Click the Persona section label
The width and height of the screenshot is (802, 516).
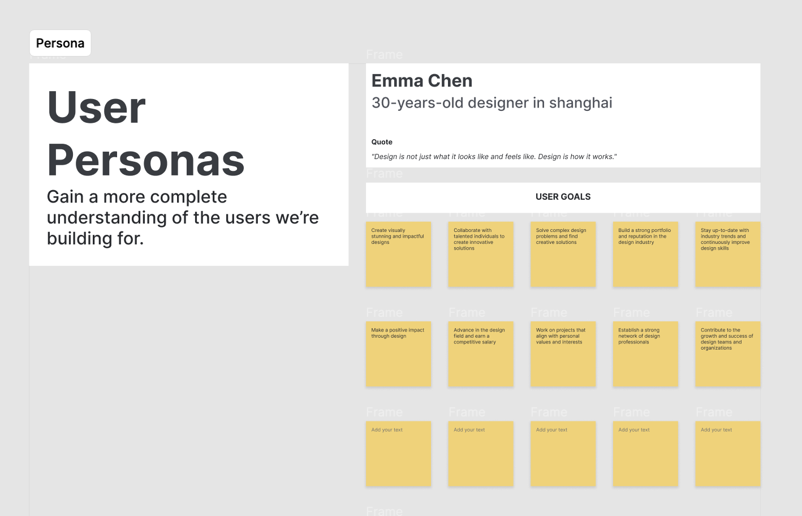(x=60, y=43)
